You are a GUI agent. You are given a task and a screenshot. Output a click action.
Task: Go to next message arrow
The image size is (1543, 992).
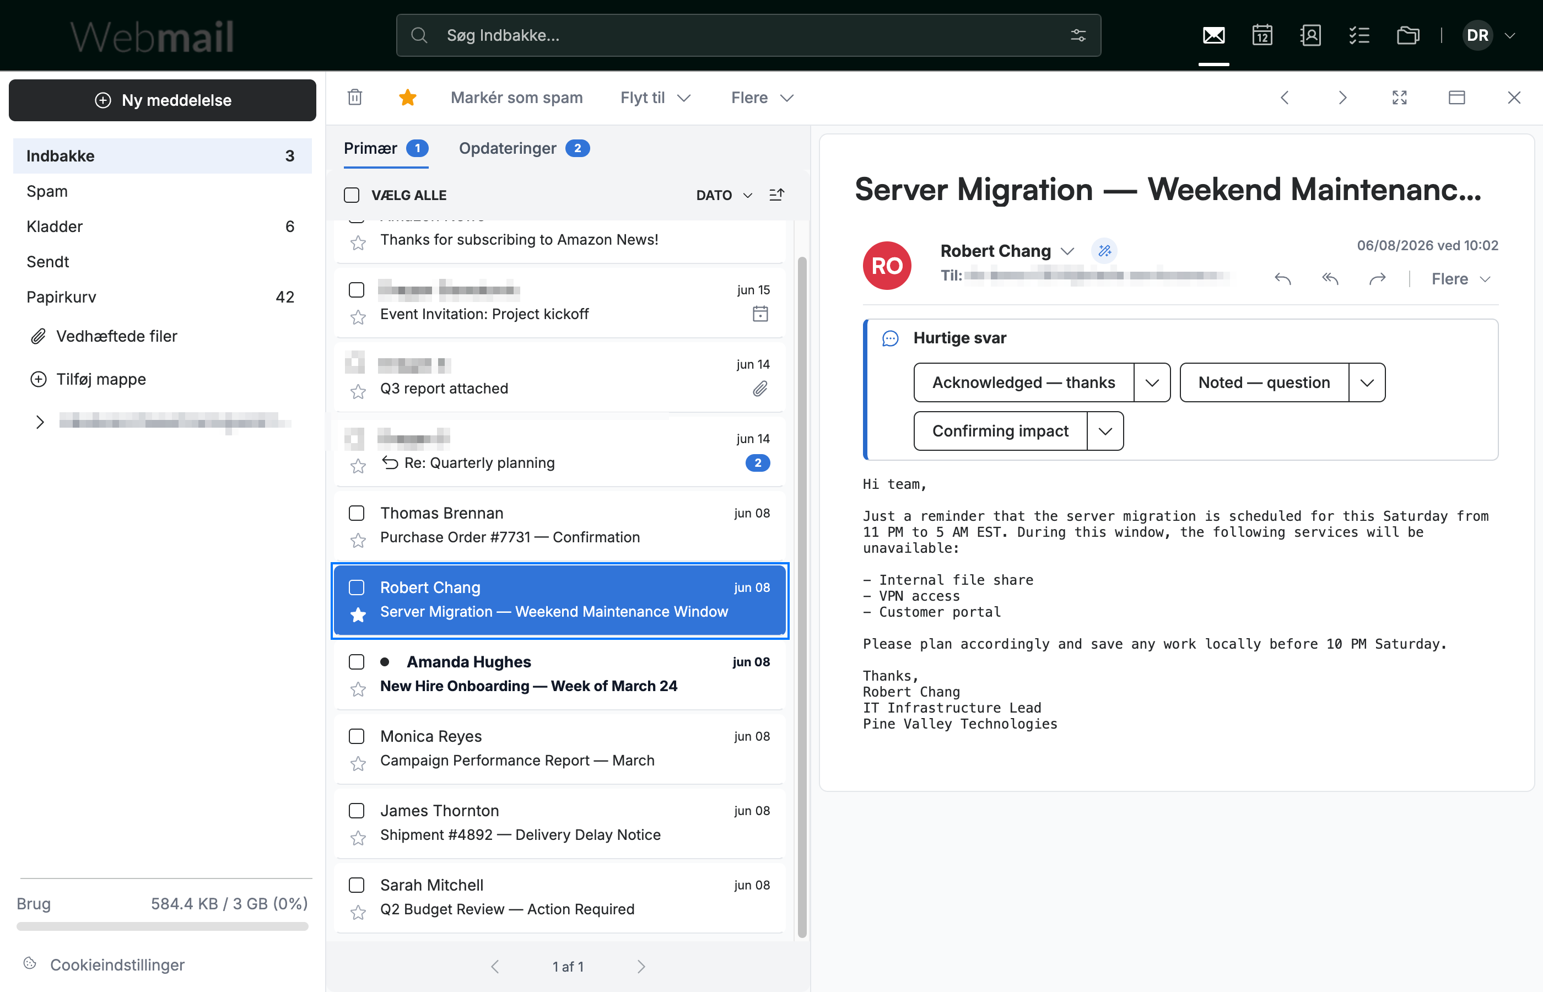coord(1342,97)
